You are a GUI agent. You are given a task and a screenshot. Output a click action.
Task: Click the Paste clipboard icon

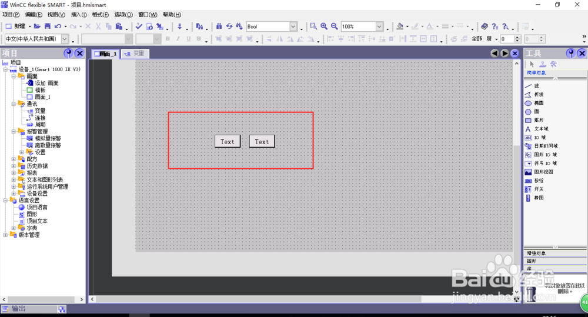pyautogui.click(x=119, y=26)
